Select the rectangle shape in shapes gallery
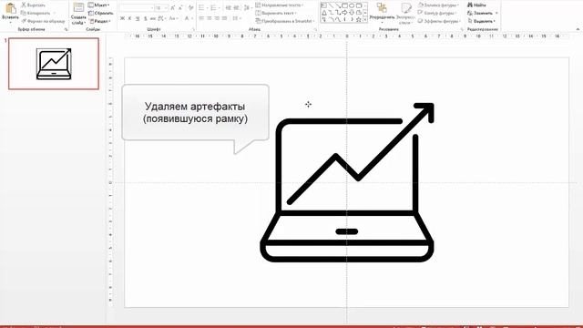Screen dimensions: 583x328 point(344,5)
